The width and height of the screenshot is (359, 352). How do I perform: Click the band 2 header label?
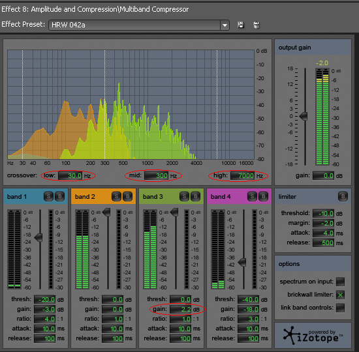85,197
